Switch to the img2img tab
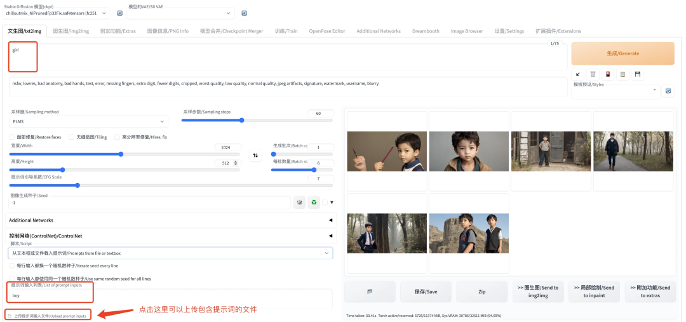Image resolution: width=686 pixels, height=322 pixels. click(x=71, y=31)
